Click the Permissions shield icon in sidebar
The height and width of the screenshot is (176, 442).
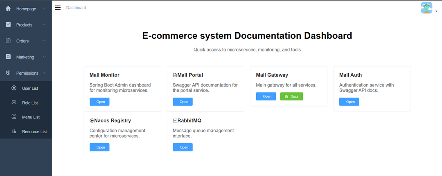point(8,73)
